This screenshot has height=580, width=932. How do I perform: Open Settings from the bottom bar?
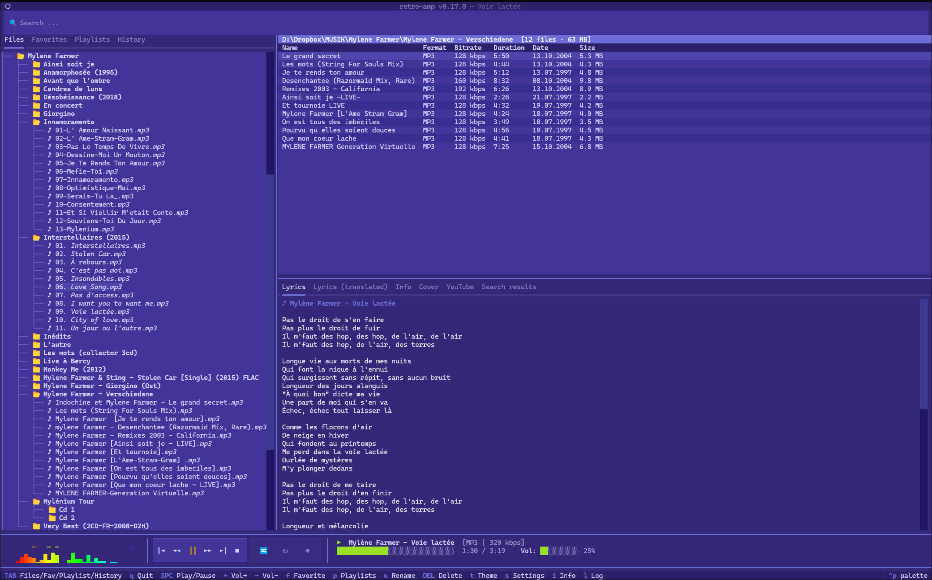(x=524, y=575)
